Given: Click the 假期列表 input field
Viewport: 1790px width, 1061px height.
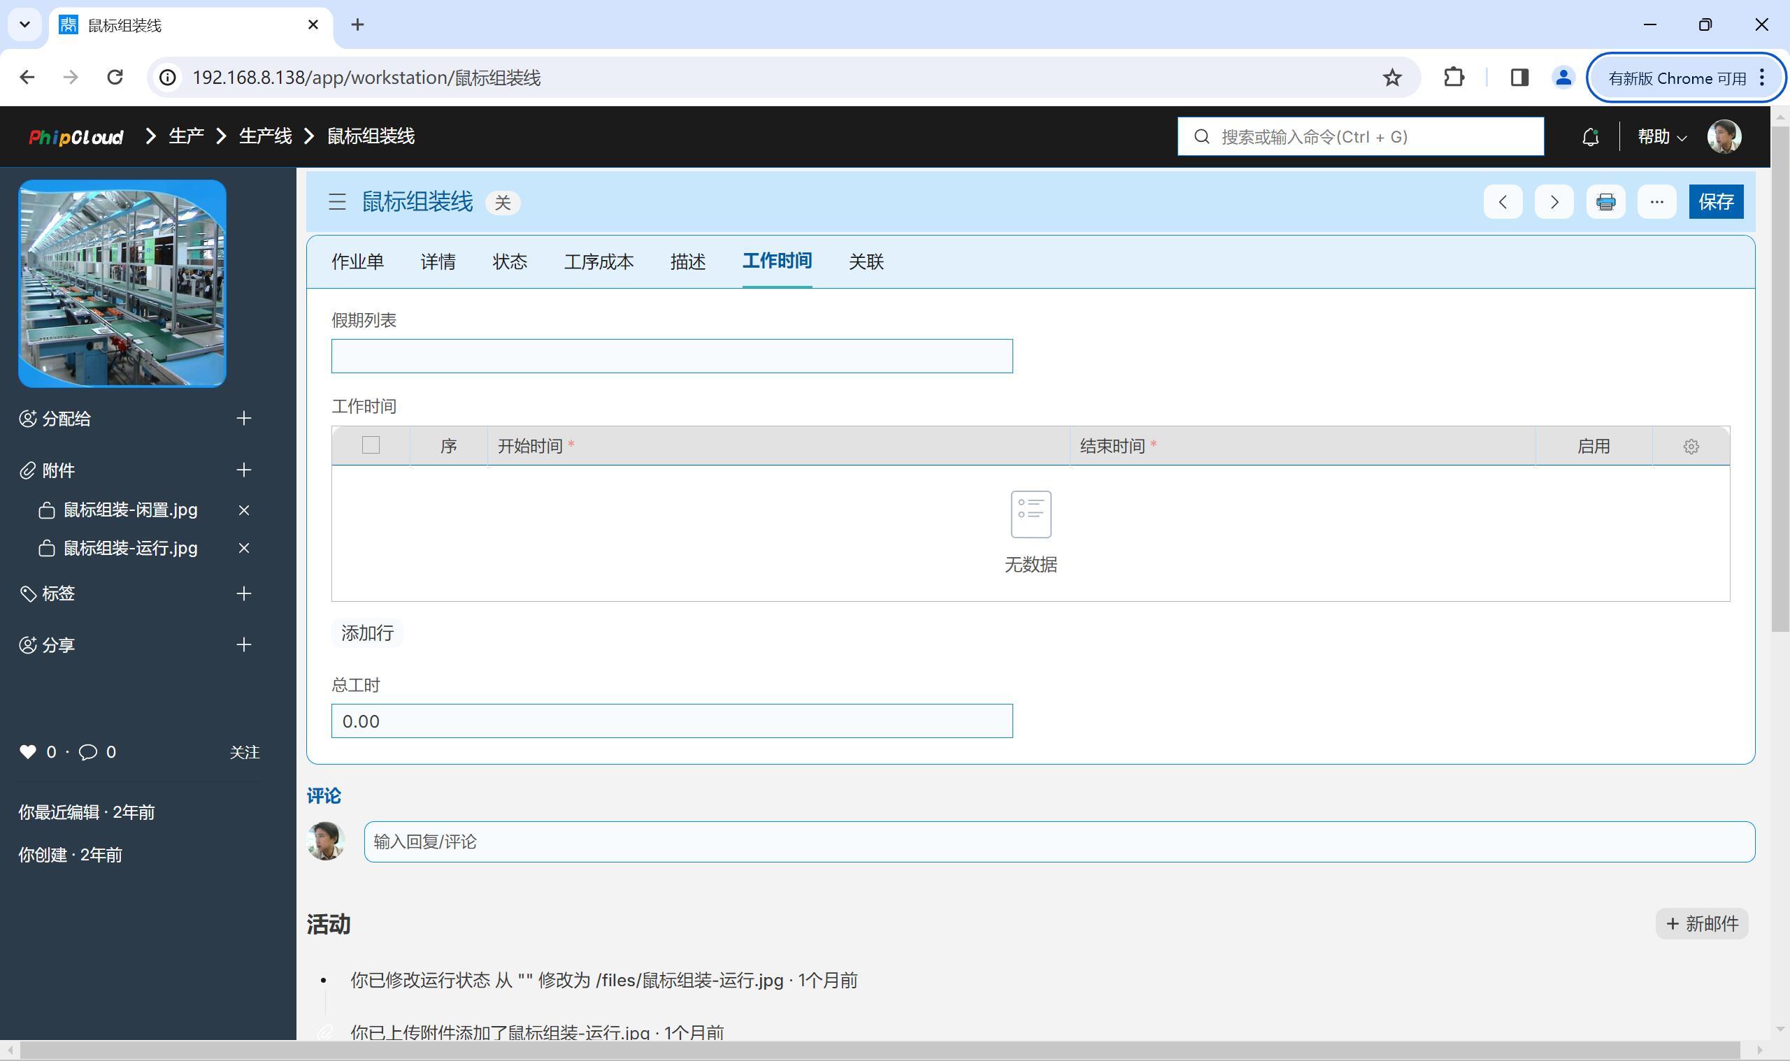Looking at the screenshot, I should [x=671, y=356].
